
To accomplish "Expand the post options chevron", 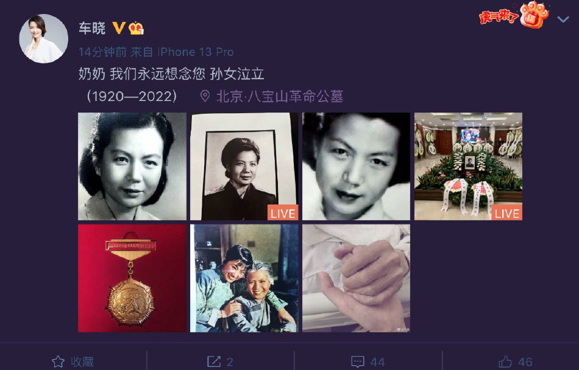I will [563, 19].
